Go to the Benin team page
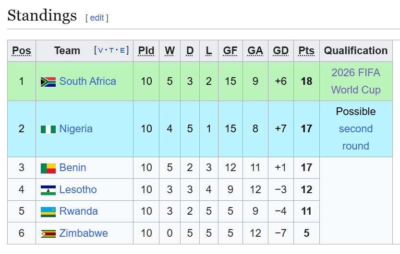Screen dimensions: 400x254 [73, 168]
